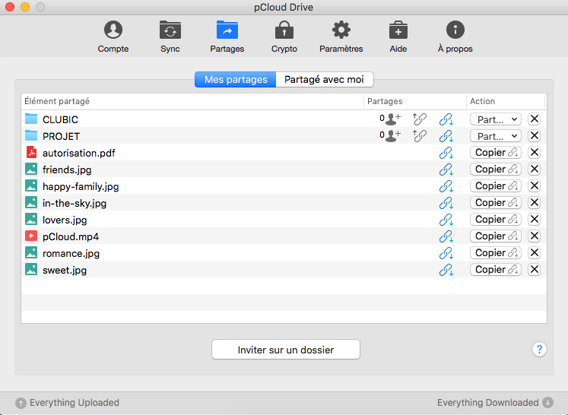This screenshot has height=415, width=568.
Task: Click the upload link icon for CLUBIC
Action: click(x=420, y=119)
